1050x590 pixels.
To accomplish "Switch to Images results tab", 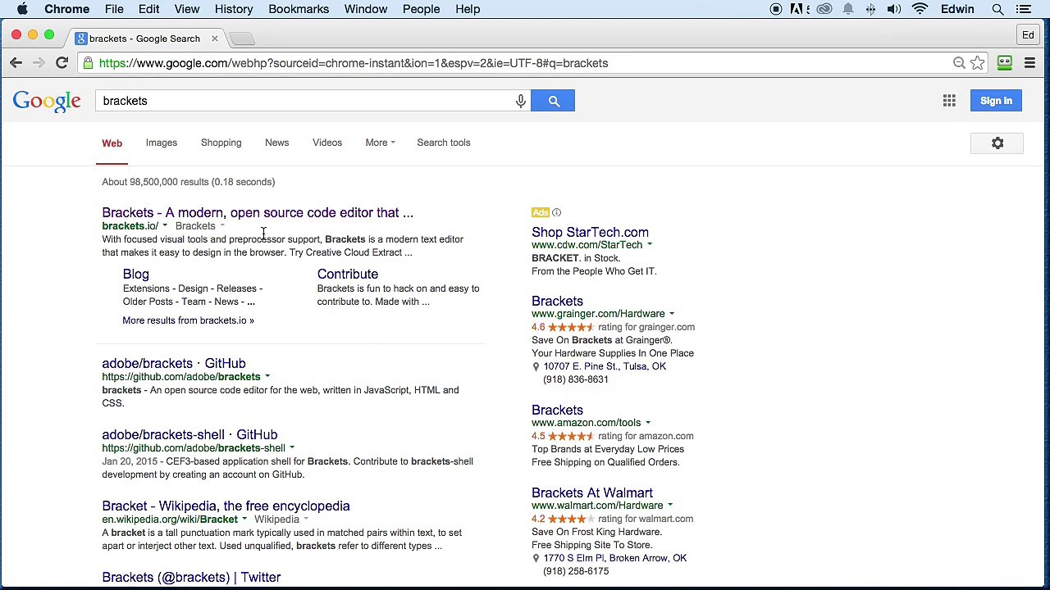I will click(162, 143).
